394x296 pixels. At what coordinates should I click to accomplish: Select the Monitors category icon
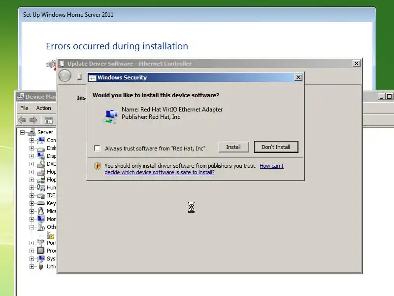pyautogui.click(x=41, y=219)
